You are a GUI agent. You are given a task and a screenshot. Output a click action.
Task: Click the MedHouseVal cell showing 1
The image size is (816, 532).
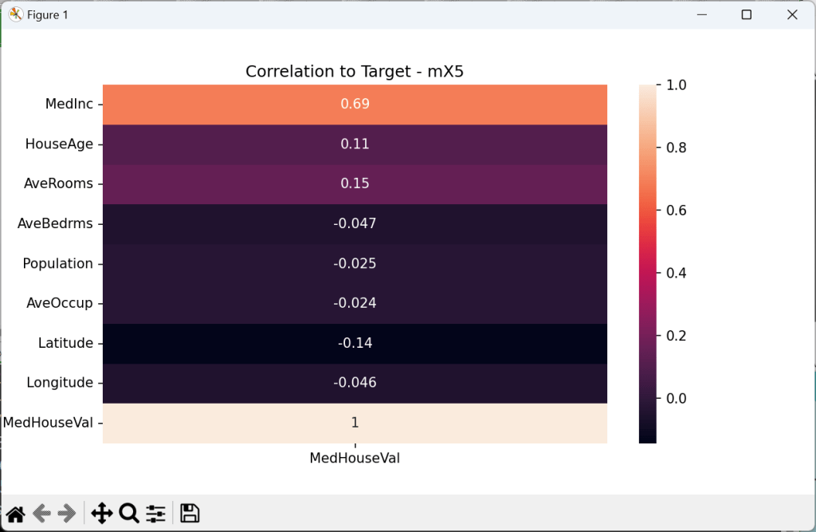pos(355,423)
